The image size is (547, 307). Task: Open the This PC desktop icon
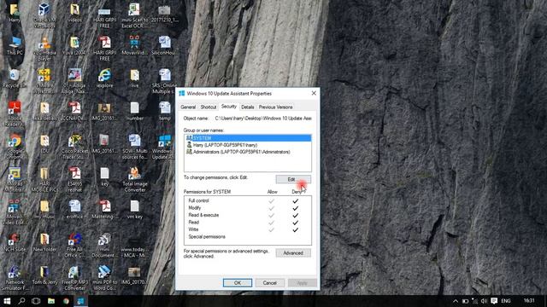tap(15, 45)
